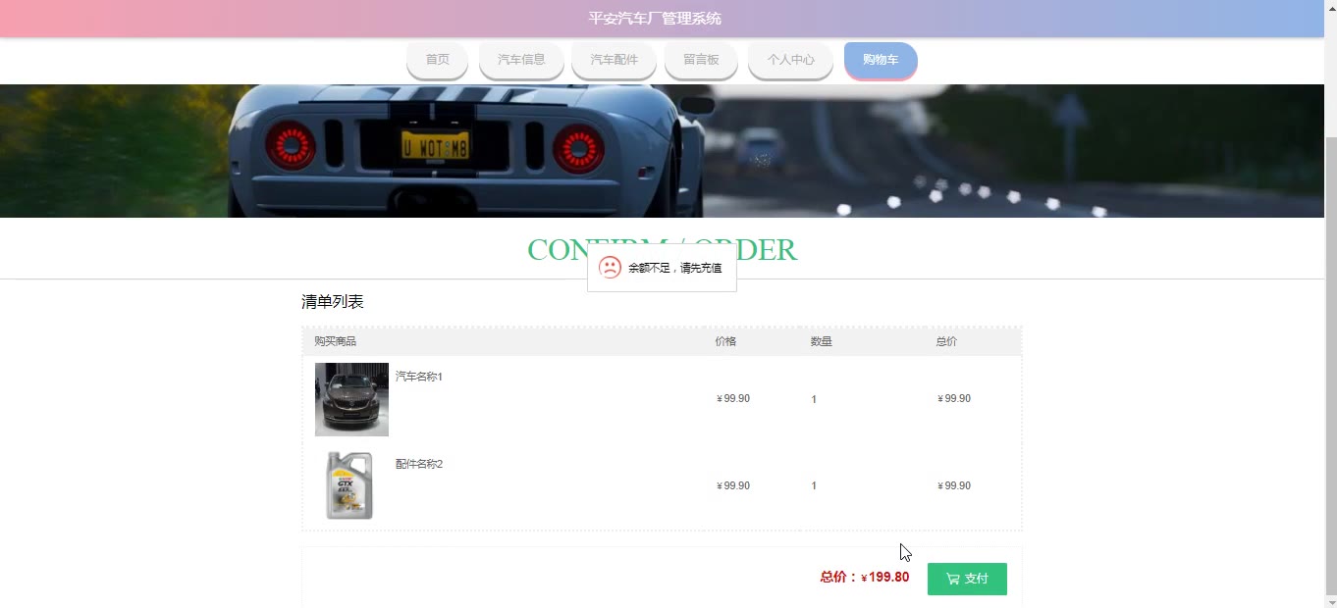Go to the 汽车信息 tab

point(521,60)
